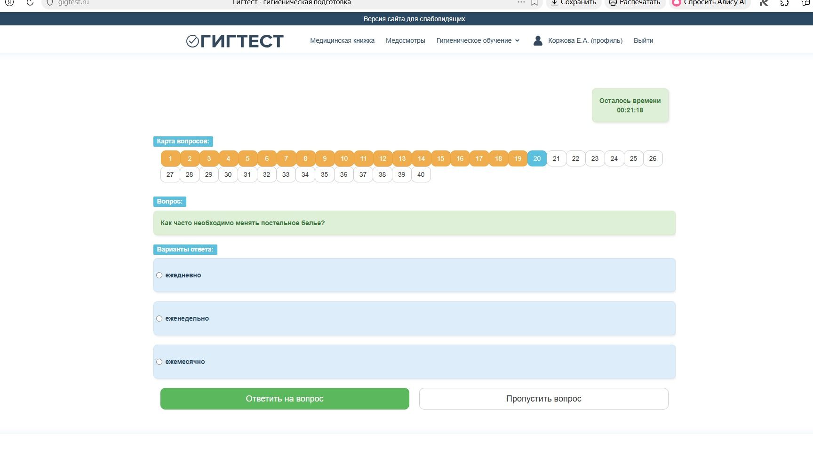Click the browser reload icon

tap(30, 2)
